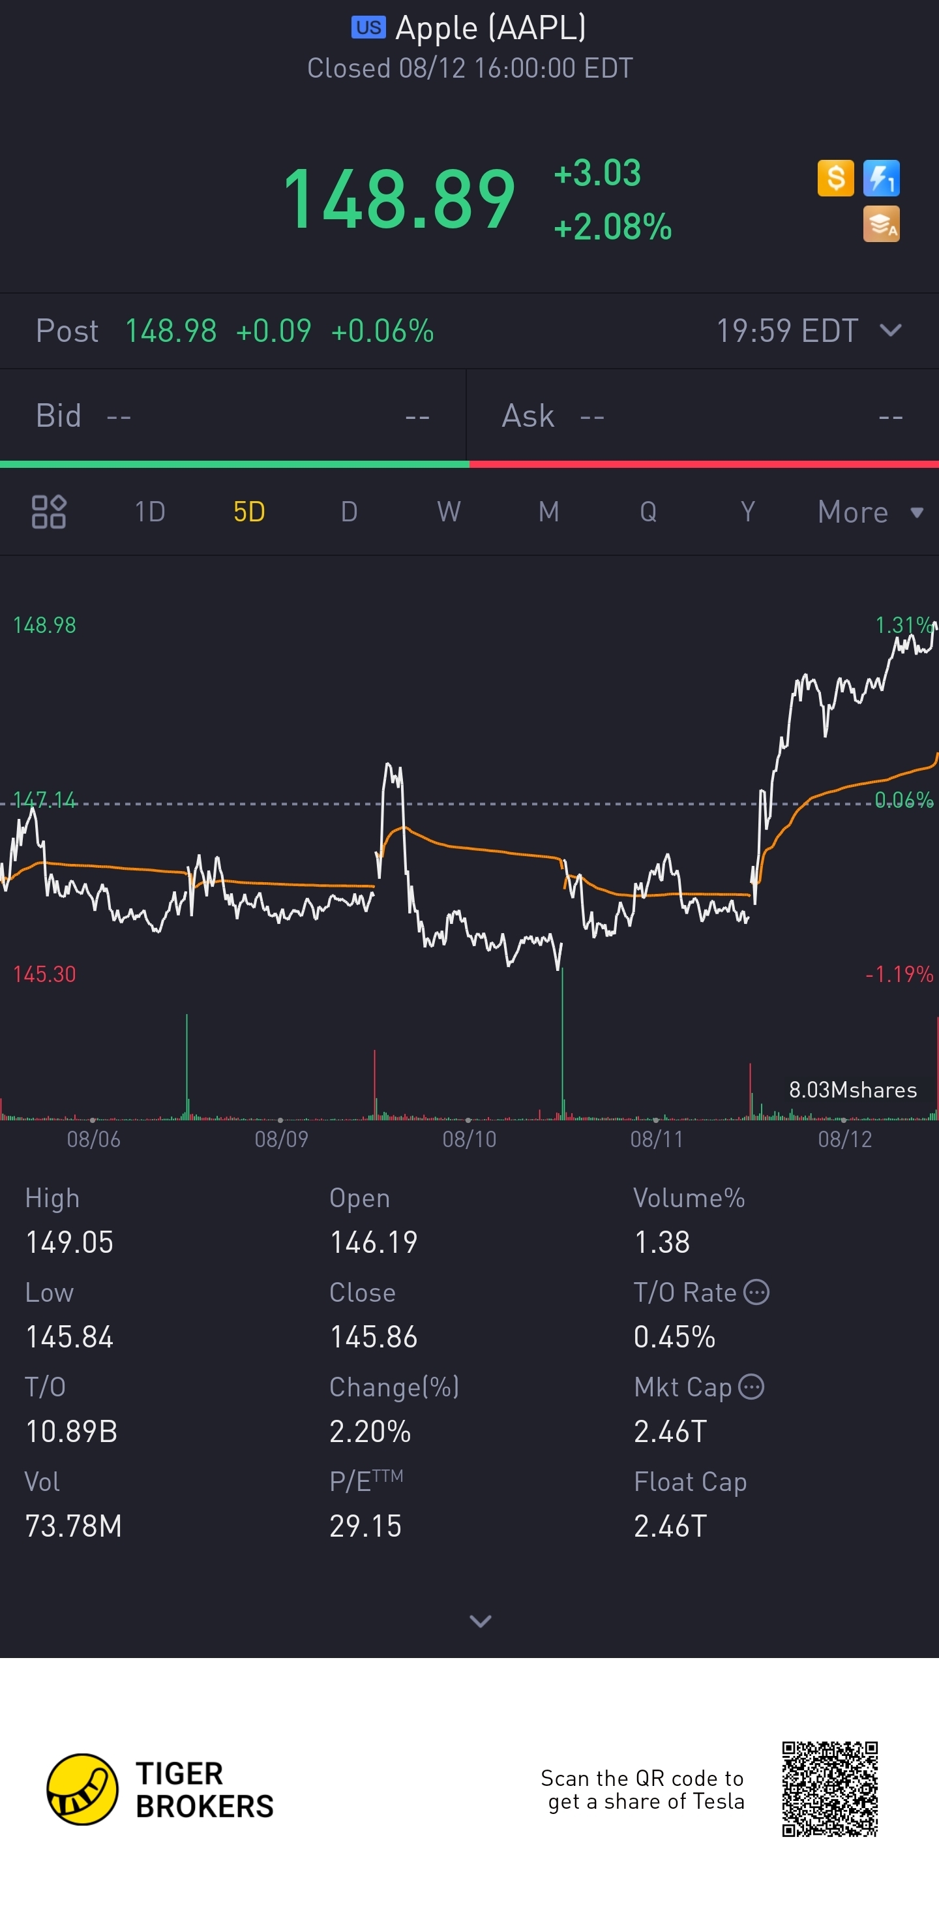This screenshot has width=939, height=1921.
Task: Collapse the stats panel with bottom chevron
Action: pyautogui.click(x=481, y=1620)
